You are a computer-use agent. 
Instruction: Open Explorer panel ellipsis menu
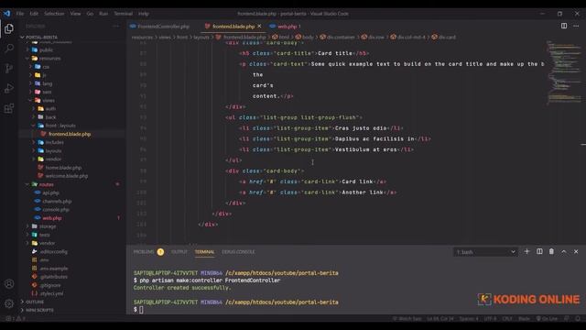pos(116,27)
